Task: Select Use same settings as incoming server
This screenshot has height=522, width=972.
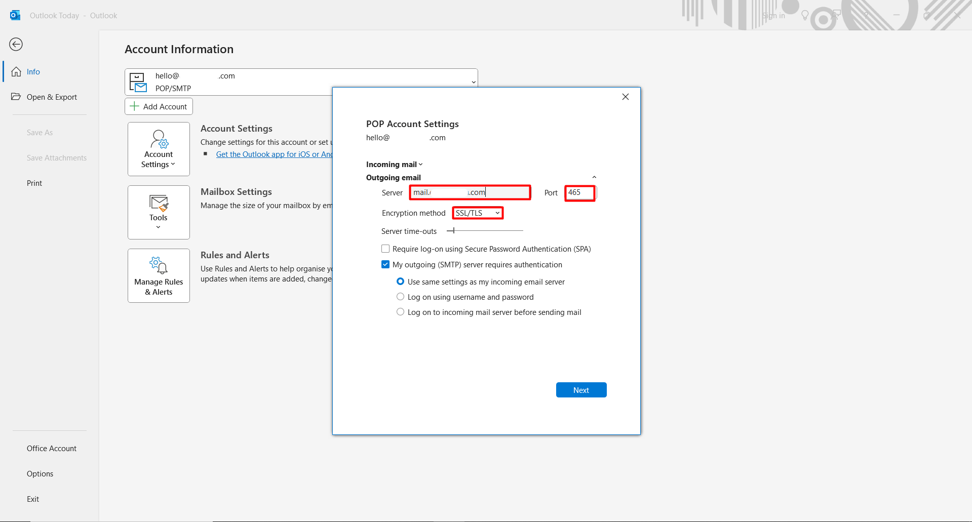Action: click(400, 282)
